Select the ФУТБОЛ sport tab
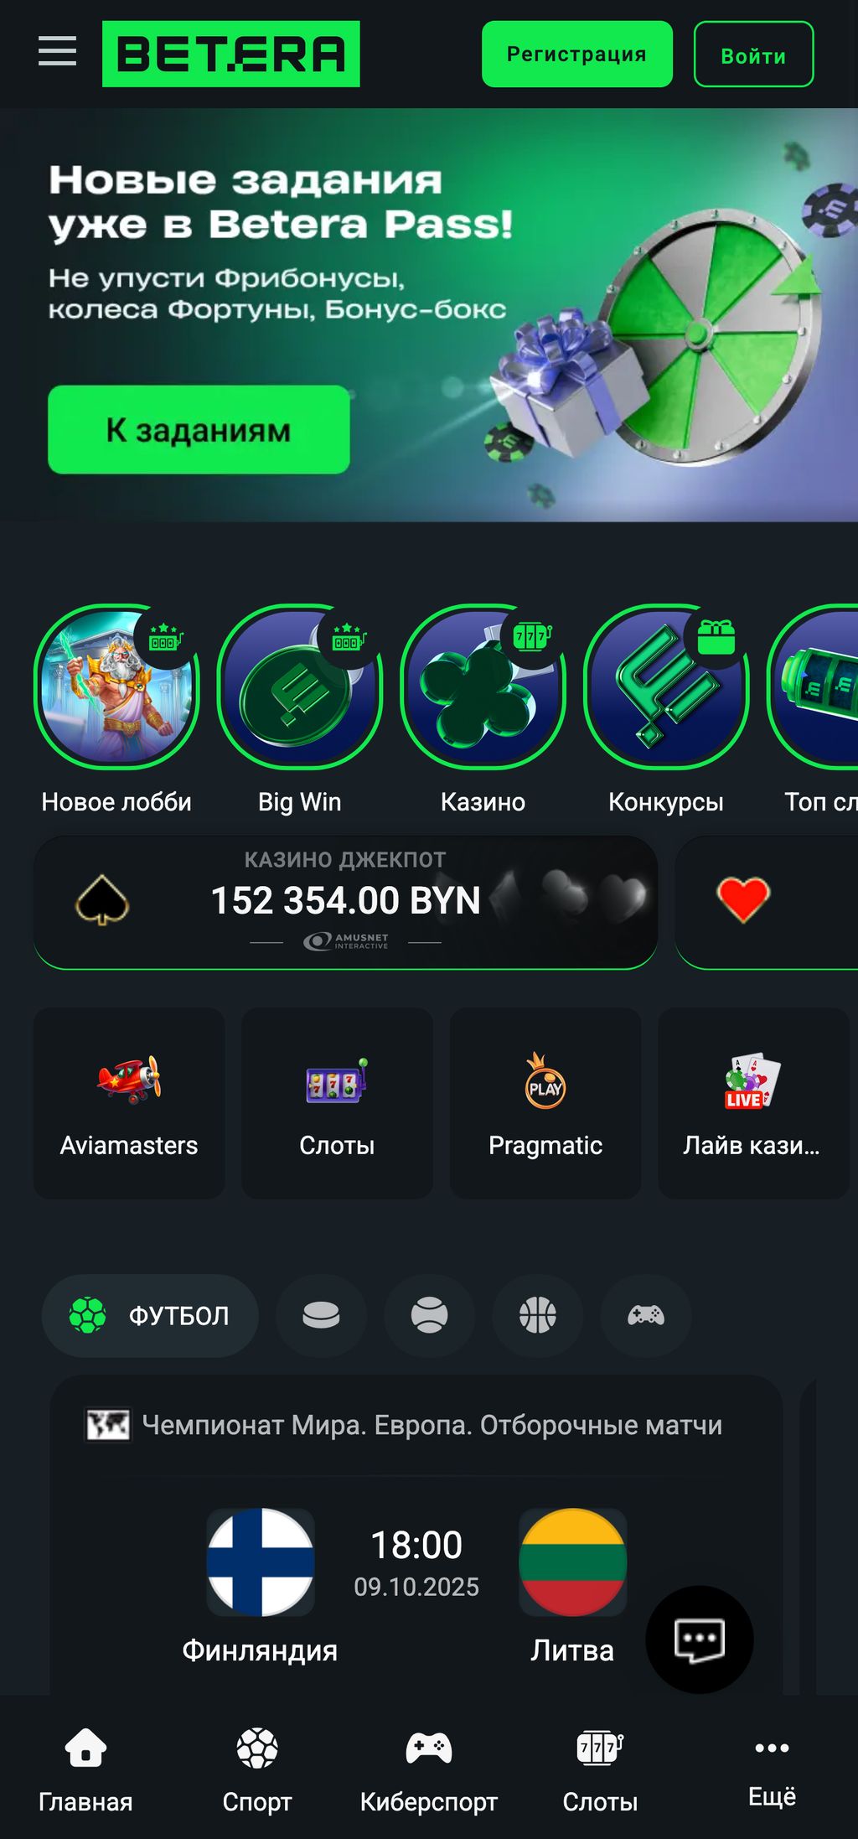This screenshot has width=858, height=1839. pos(150,1315)
